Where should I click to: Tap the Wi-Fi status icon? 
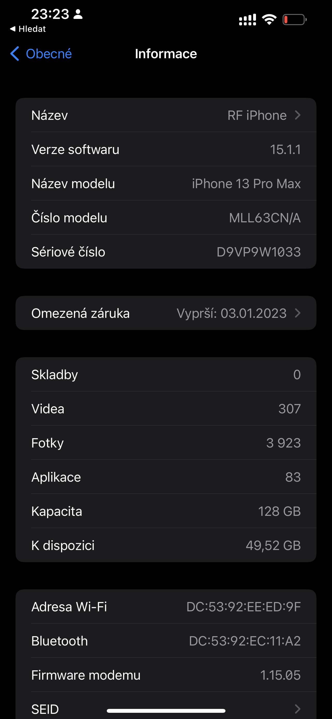269,19
